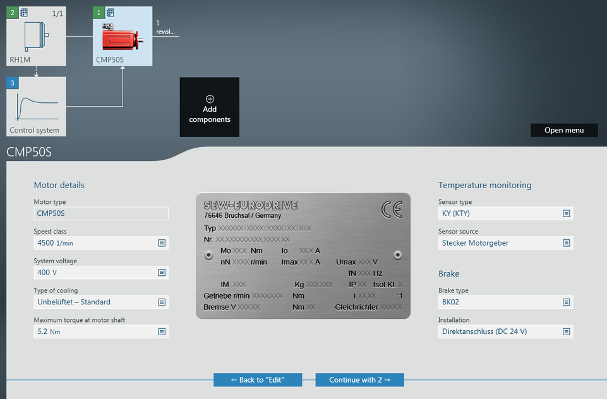
Task: Expand the System voltage selector
Action: point(162,273)
